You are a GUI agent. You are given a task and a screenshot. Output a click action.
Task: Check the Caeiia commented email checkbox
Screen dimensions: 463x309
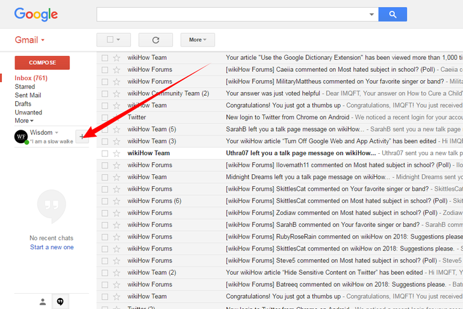point(105,70)
